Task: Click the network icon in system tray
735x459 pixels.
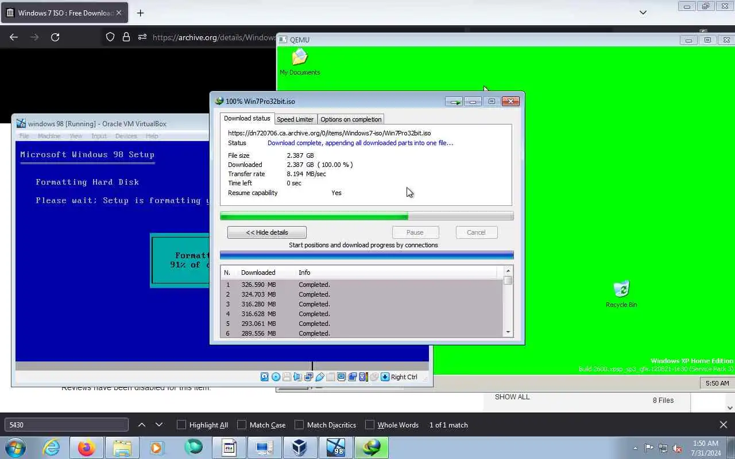Action: pos(663,448)
